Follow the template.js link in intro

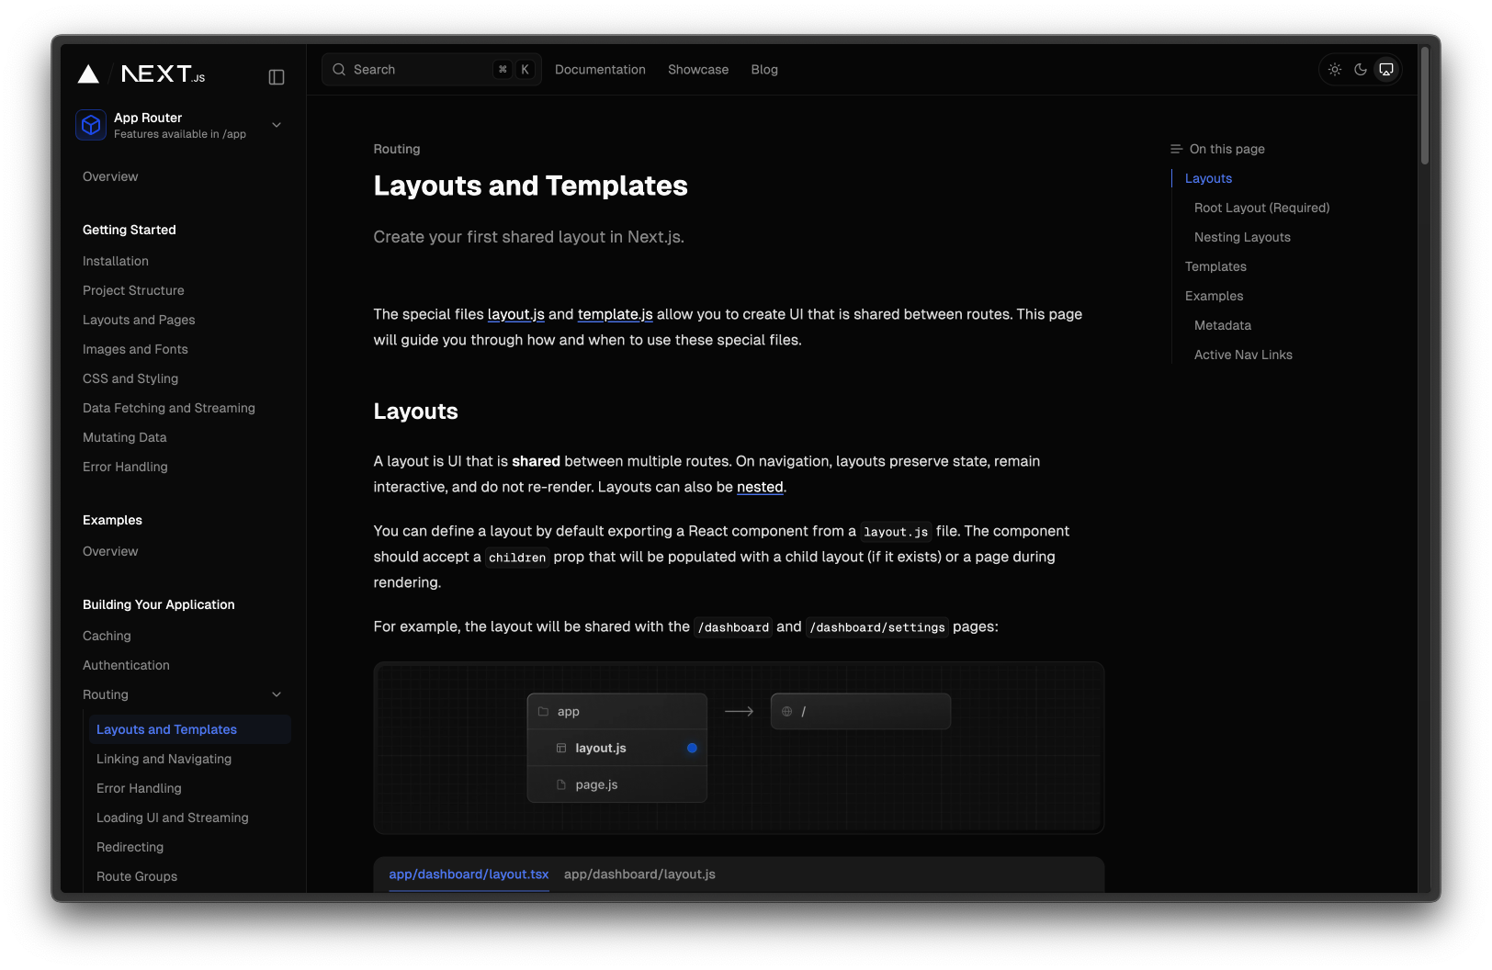[615, 314]
